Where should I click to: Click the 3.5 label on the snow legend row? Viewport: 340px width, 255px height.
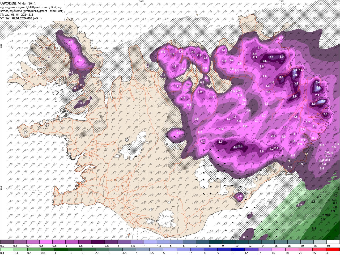(133, 246)
